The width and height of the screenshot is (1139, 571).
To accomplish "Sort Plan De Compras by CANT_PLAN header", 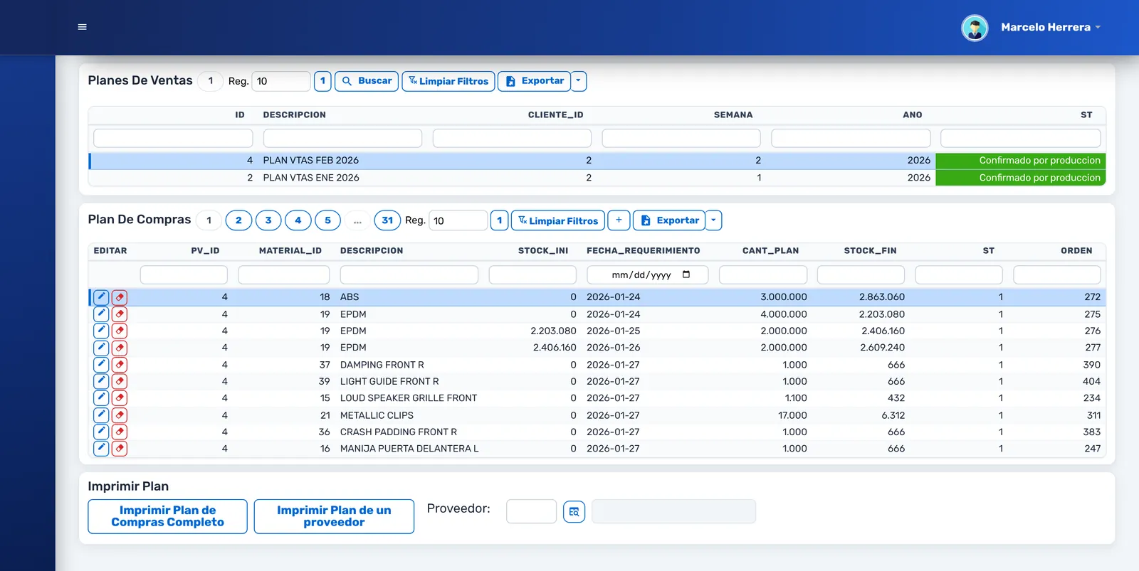I will tap(770, 251).
